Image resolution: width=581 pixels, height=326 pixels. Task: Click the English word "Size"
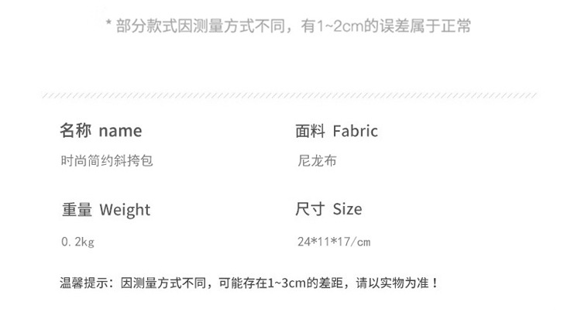[x=348, y=210]
